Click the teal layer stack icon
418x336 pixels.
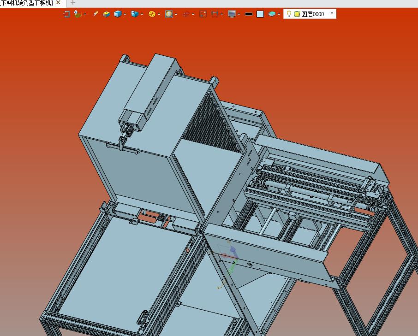[x=272, y=14]
